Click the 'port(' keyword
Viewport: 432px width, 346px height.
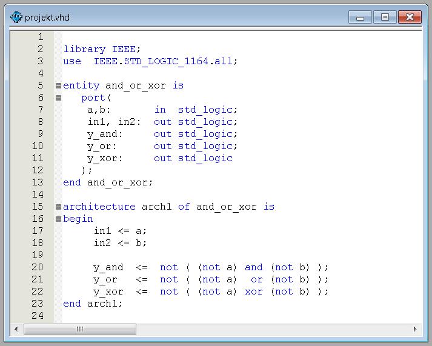point(96,98)
